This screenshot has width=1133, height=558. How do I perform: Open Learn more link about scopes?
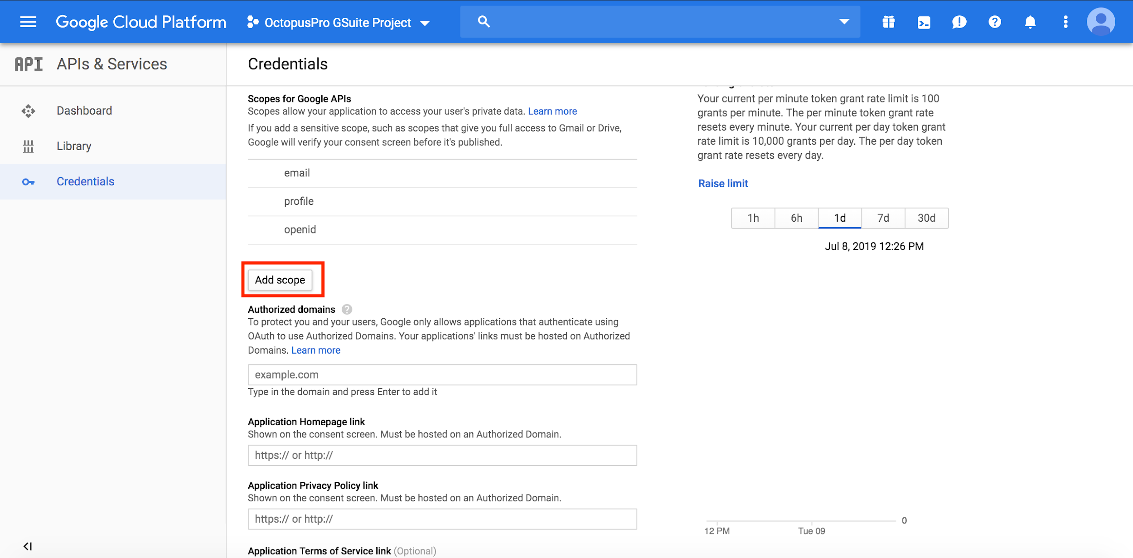click(552, 111)
